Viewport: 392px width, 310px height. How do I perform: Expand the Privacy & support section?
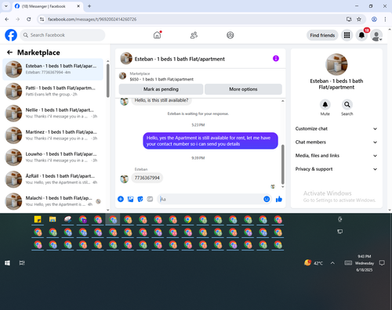336,169
